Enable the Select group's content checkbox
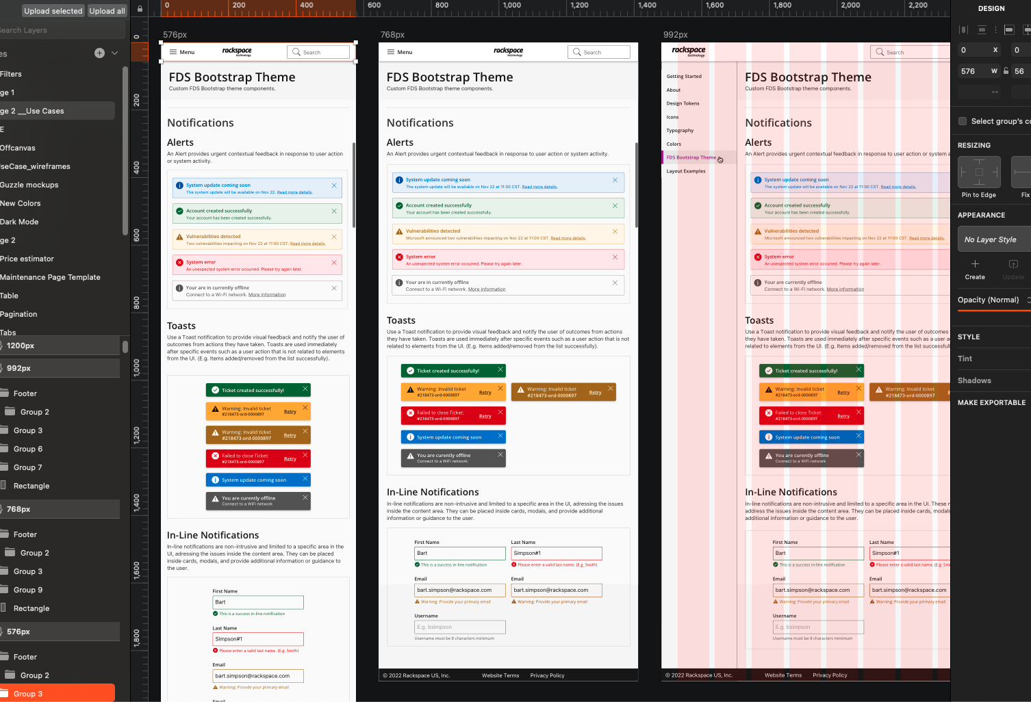Viewport: 1031px width, 702px height. [x=963, y=121]
